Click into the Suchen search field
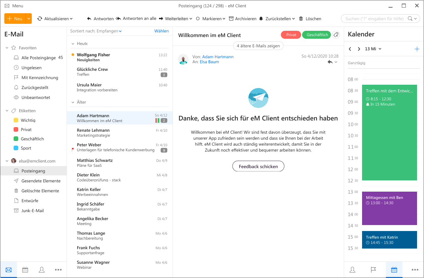Screen dimensions: 424x278 click(374, 19)
